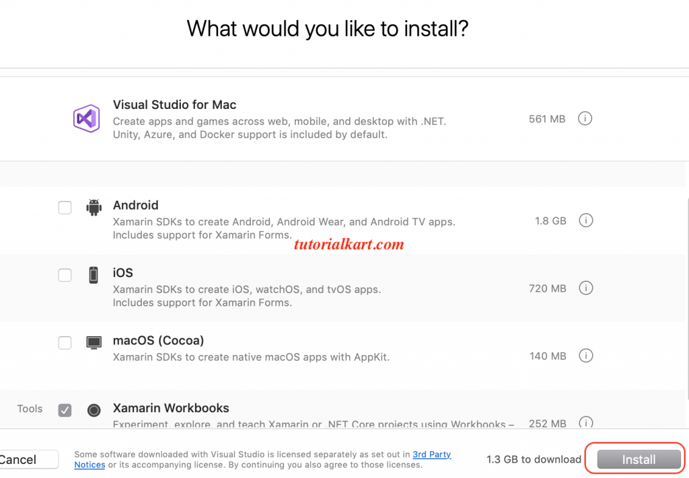Select the Android title text
Image resolution: width=689 pixels, height=478 pixels.
tap(135, 205)
